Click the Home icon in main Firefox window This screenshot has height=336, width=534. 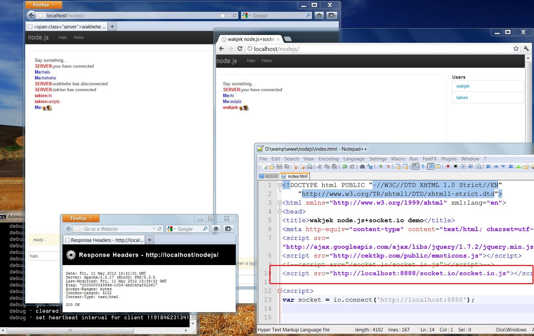[x=319, y=15]
